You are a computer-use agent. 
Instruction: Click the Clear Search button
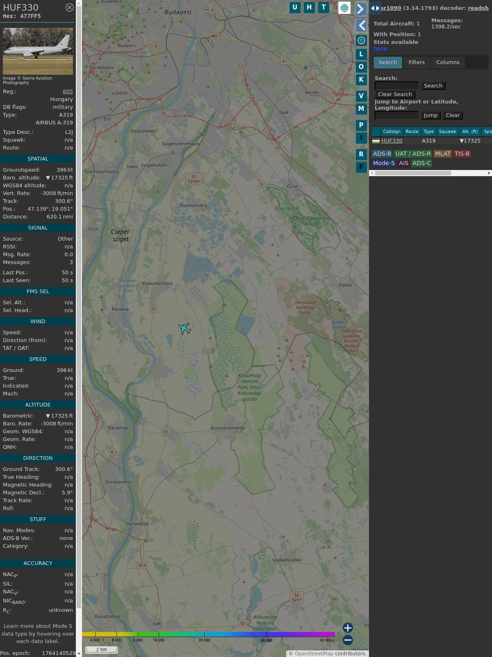coord(395,94)
